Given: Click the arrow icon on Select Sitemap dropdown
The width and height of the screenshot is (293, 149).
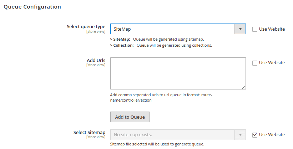Looking at the screenshot, I should (x=240, y=135).
